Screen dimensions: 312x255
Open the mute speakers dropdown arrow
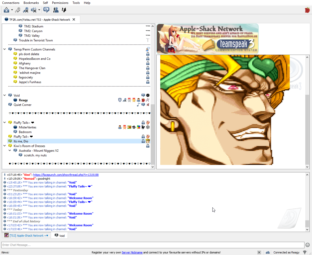click(x=39, y=10)
